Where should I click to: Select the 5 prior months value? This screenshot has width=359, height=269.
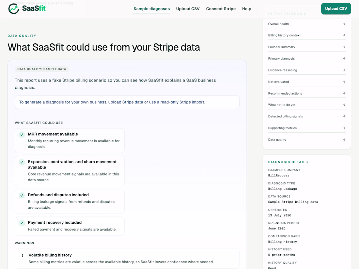(x=282, y=255)
